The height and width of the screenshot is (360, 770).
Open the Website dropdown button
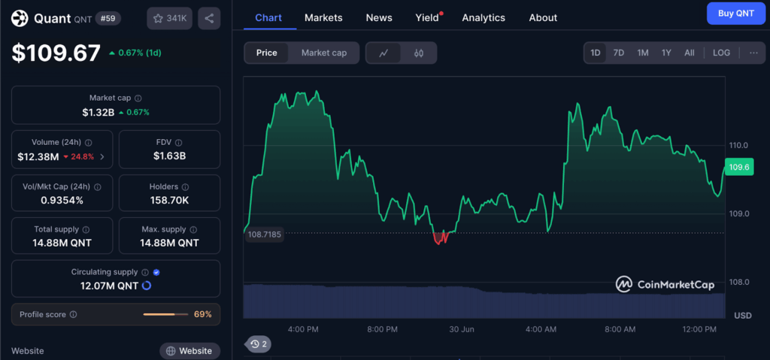tap(189, 351)
